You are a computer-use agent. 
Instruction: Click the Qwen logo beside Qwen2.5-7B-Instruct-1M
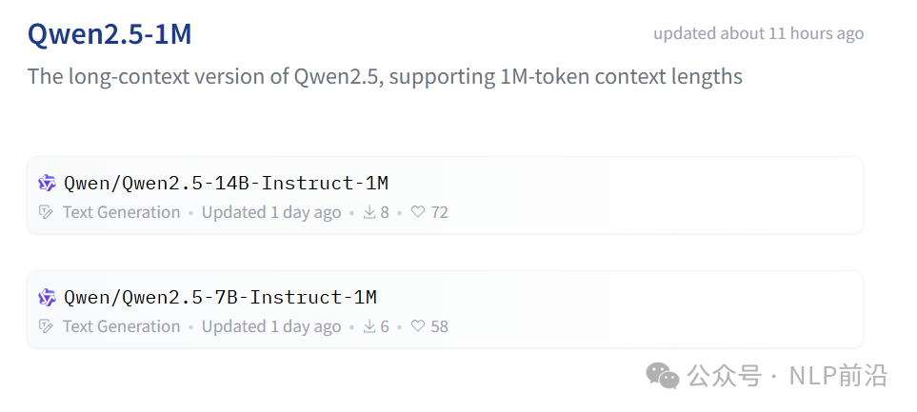(47, 298)
